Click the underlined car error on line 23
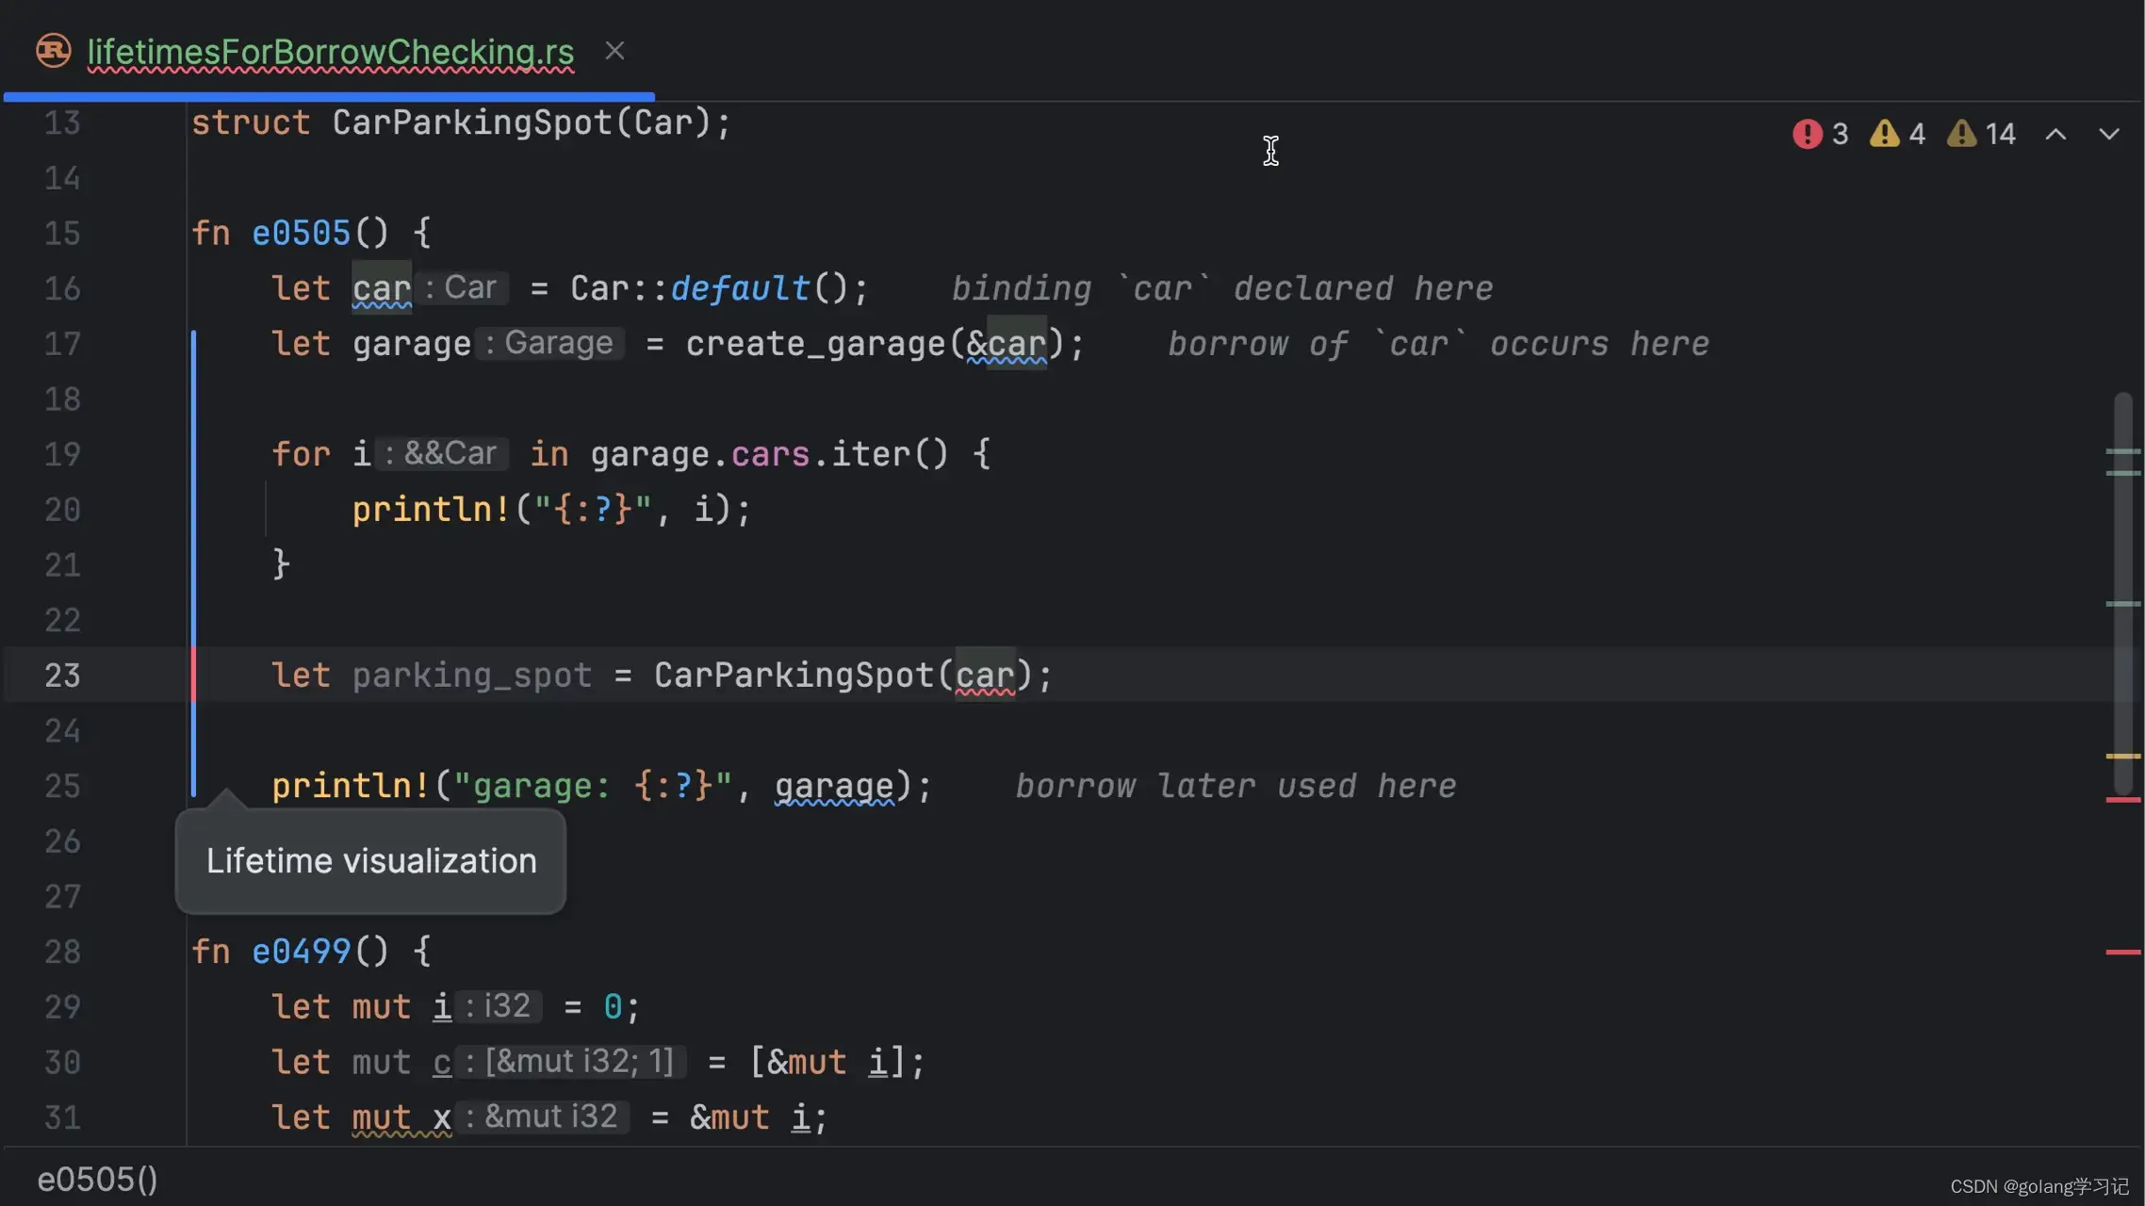Screen dimensions: 2145x1206 [985, 675]
